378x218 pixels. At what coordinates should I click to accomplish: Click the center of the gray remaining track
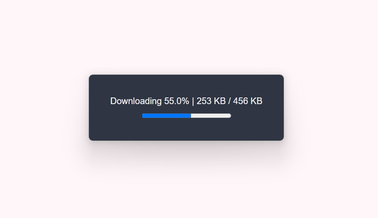pos(211,116)
